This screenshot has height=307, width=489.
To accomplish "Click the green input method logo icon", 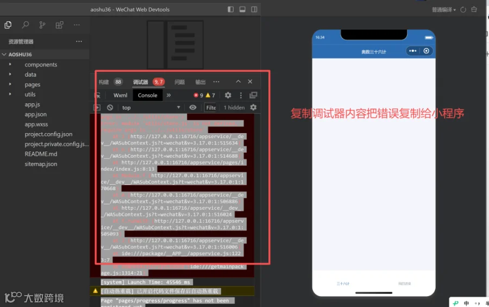I will pos(456,303).
